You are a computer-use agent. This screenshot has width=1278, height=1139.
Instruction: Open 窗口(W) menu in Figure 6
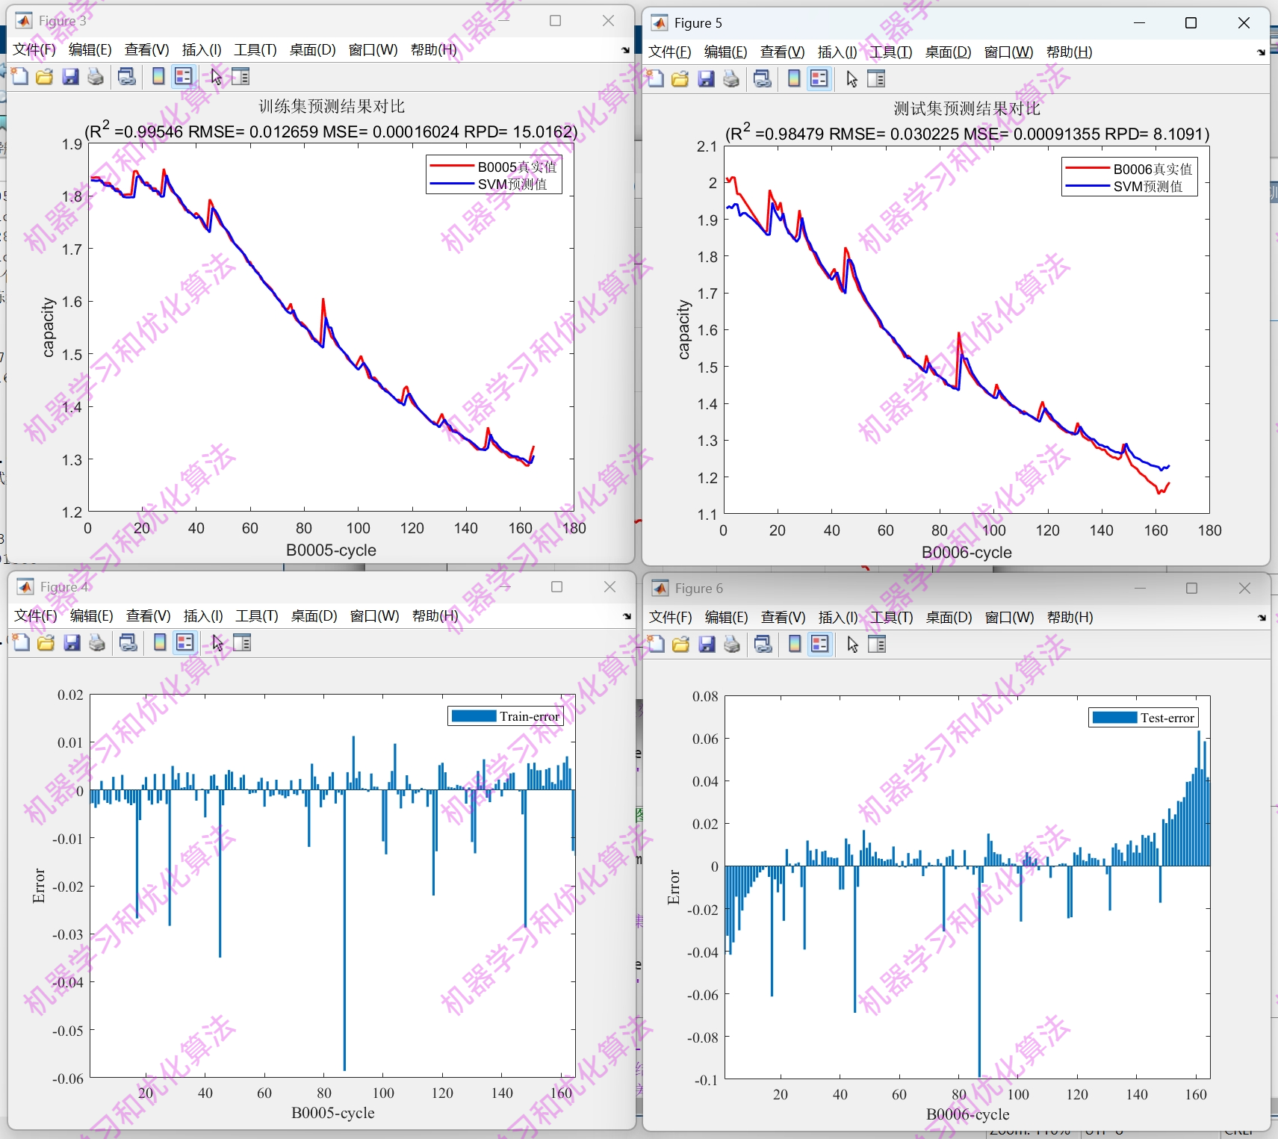tap(1010, 618)
